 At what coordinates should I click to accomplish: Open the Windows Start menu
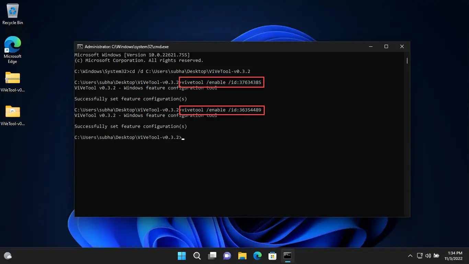click(182, 256)
